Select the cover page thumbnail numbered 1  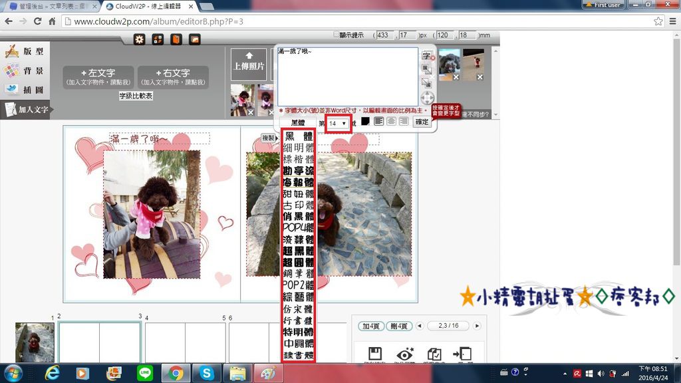pyautogui.click(x=35, y=342)
